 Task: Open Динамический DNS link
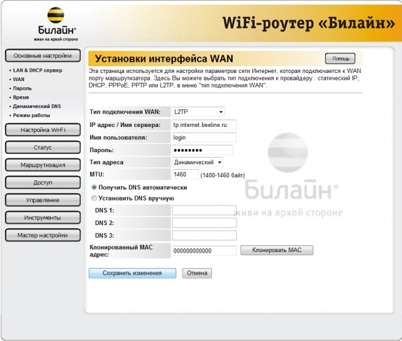[37, 106]
